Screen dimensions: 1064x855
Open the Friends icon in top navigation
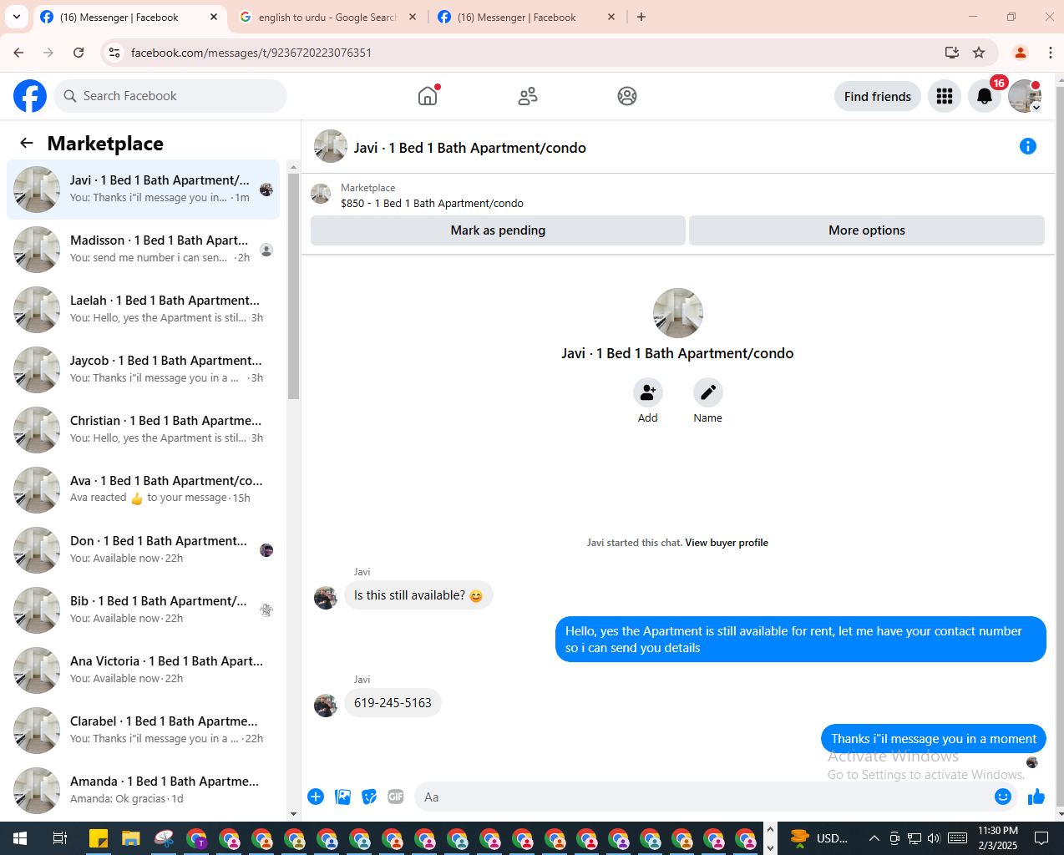[x=528, y=96]
